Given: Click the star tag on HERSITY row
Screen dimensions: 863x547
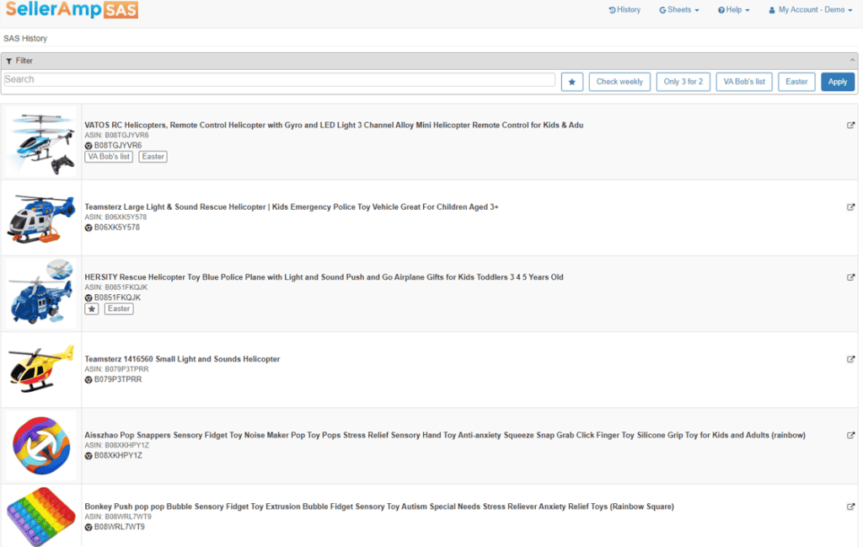Looking at the screenshot, I should (x=91, y=308).
